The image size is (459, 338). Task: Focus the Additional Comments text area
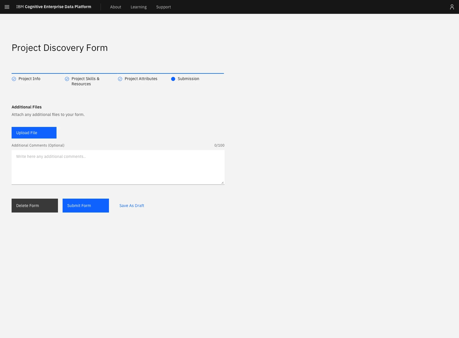tap(118, 167)
